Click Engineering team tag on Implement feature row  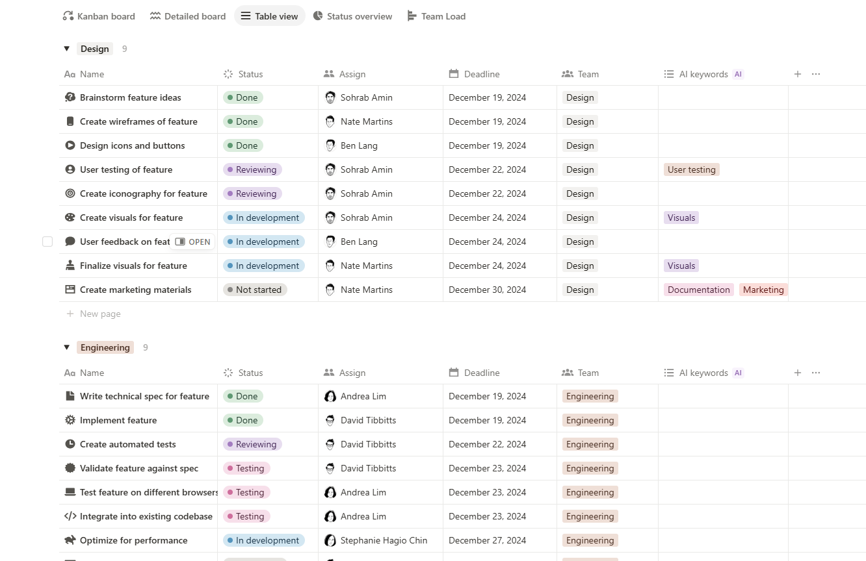click(590, 420)
